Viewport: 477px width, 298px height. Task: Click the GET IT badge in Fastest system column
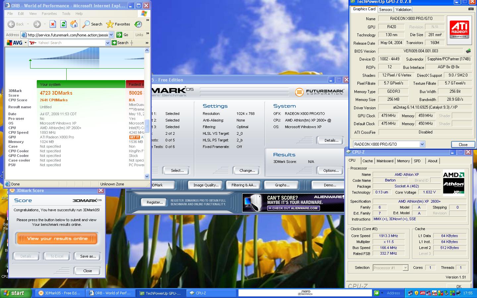tap(134, 137)
